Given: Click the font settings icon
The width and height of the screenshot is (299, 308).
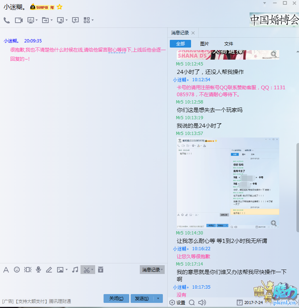Looking at the screenshot, I should [6, 270].
